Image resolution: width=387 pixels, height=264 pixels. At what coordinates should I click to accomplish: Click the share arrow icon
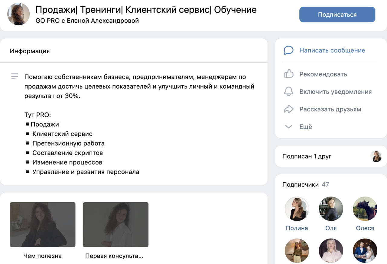(288, 109)
